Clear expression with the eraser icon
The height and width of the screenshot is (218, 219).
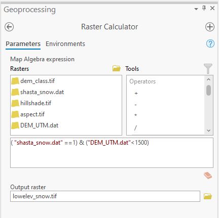coord(208,176)
